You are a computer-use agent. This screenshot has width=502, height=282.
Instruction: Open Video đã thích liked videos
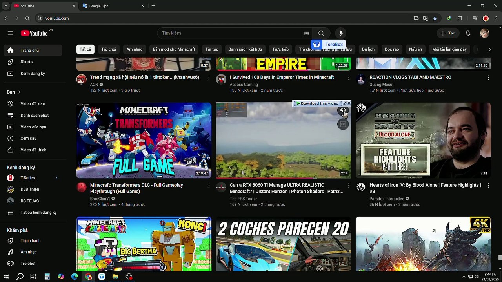[x=33, y=150]
